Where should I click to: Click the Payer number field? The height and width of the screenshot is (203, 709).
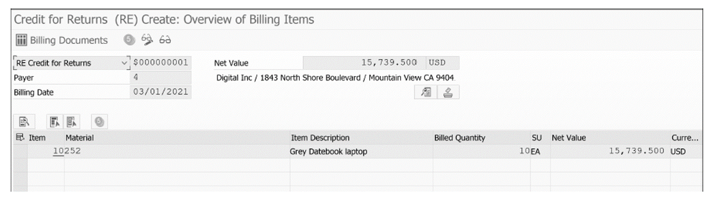click(x=161, y=78)
